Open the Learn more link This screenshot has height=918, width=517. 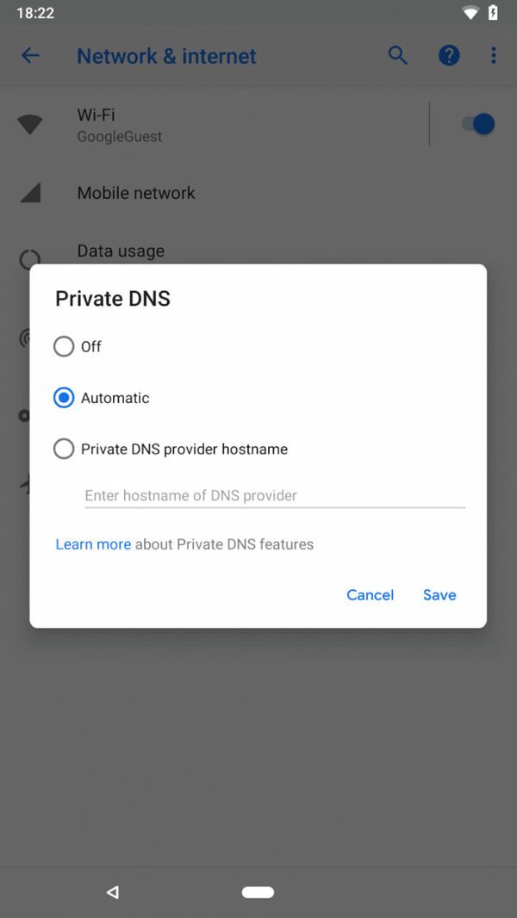[x=93, y=544]
